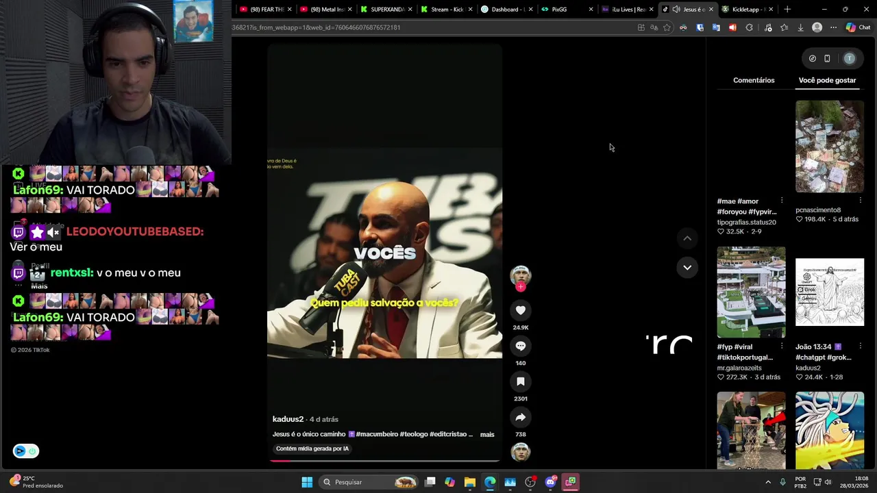Open kaduus2 profile from username link
This screenshot has height=493, width=877.
(x=288, y=419)
